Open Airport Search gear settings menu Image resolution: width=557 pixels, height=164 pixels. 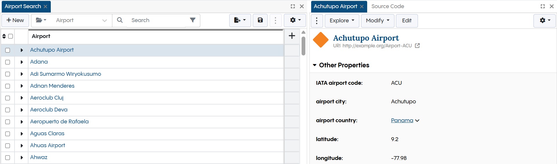point(295,20)
